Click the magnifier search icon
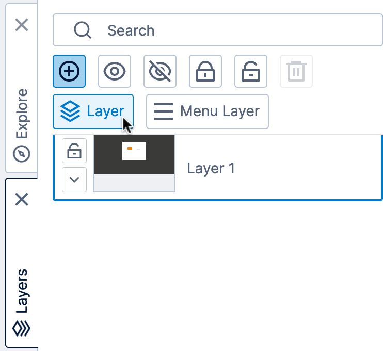This screenshot has width=383, height=351. 83,30
